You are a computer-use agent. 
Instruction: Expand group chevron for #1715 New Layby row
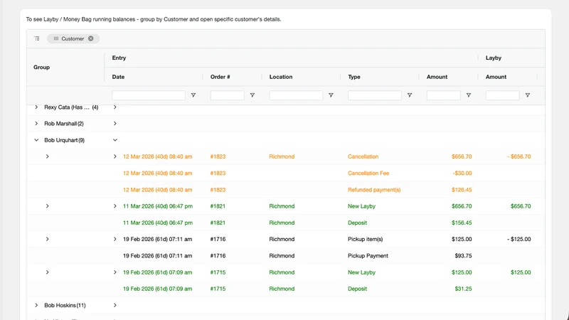coord(47,272)
